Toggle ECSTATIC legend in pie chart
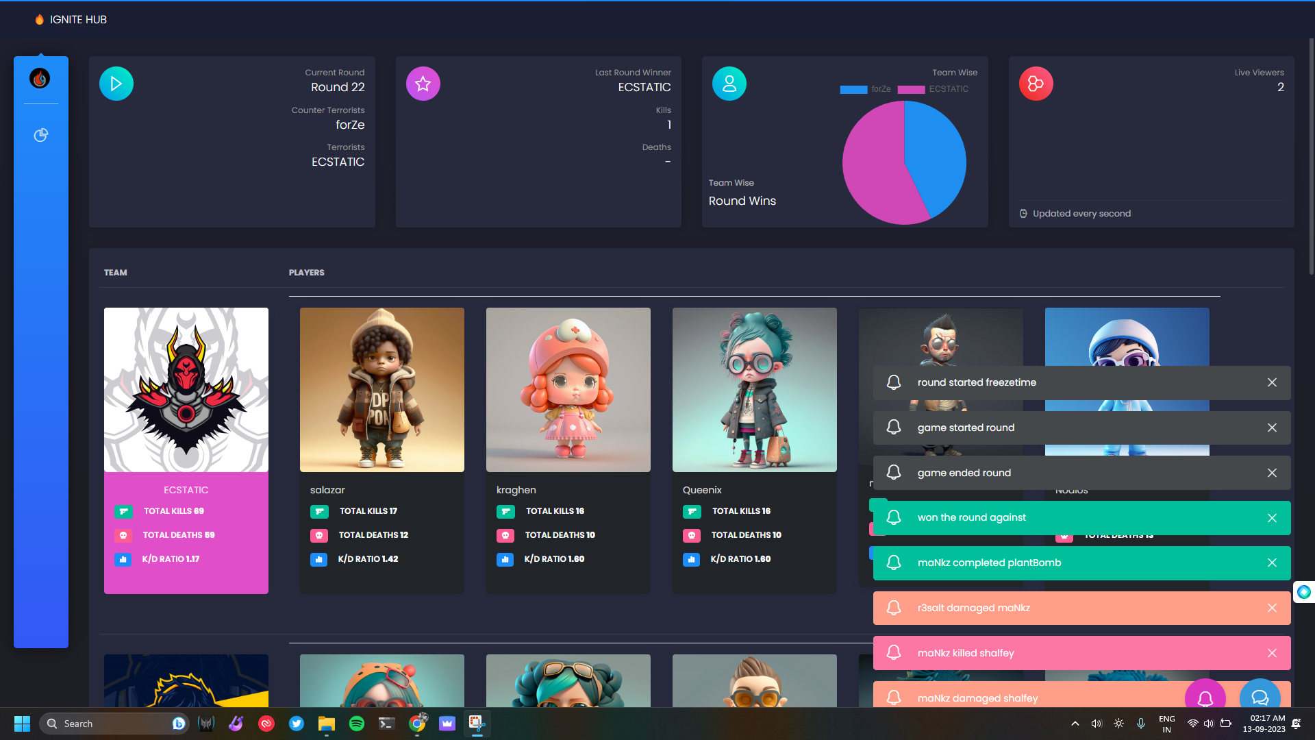This screenshot has height=740, width=1315. 934,89
